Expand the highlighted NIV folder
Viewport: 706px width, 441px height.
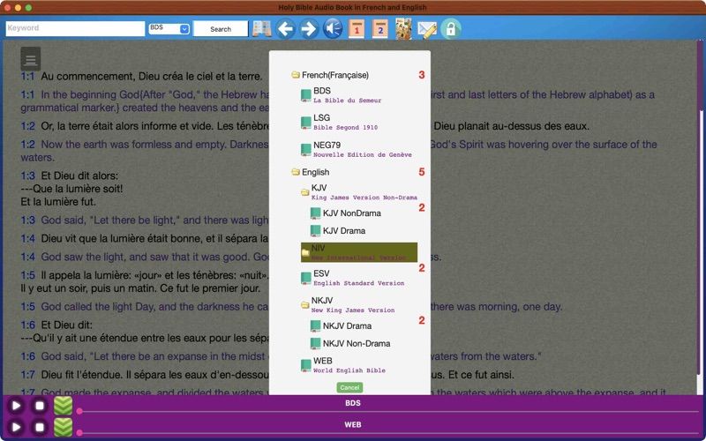tap(359, 252)
